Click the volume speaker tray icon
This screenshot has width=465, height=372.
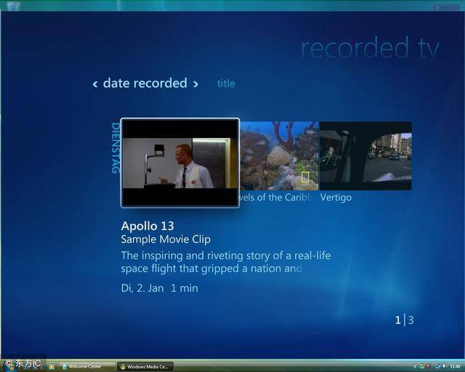445,366
